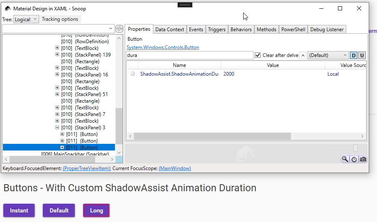Click the breakpoint circle for ShadowAnimationDuration row
377x222 pixels.
[x=133, y=74]
